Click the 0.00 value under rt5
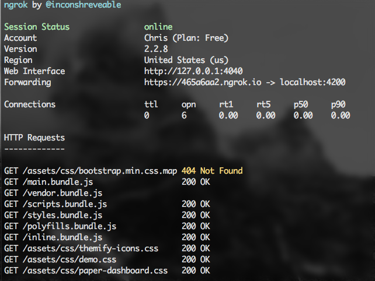The image size is (375, 281). (266, 115)
